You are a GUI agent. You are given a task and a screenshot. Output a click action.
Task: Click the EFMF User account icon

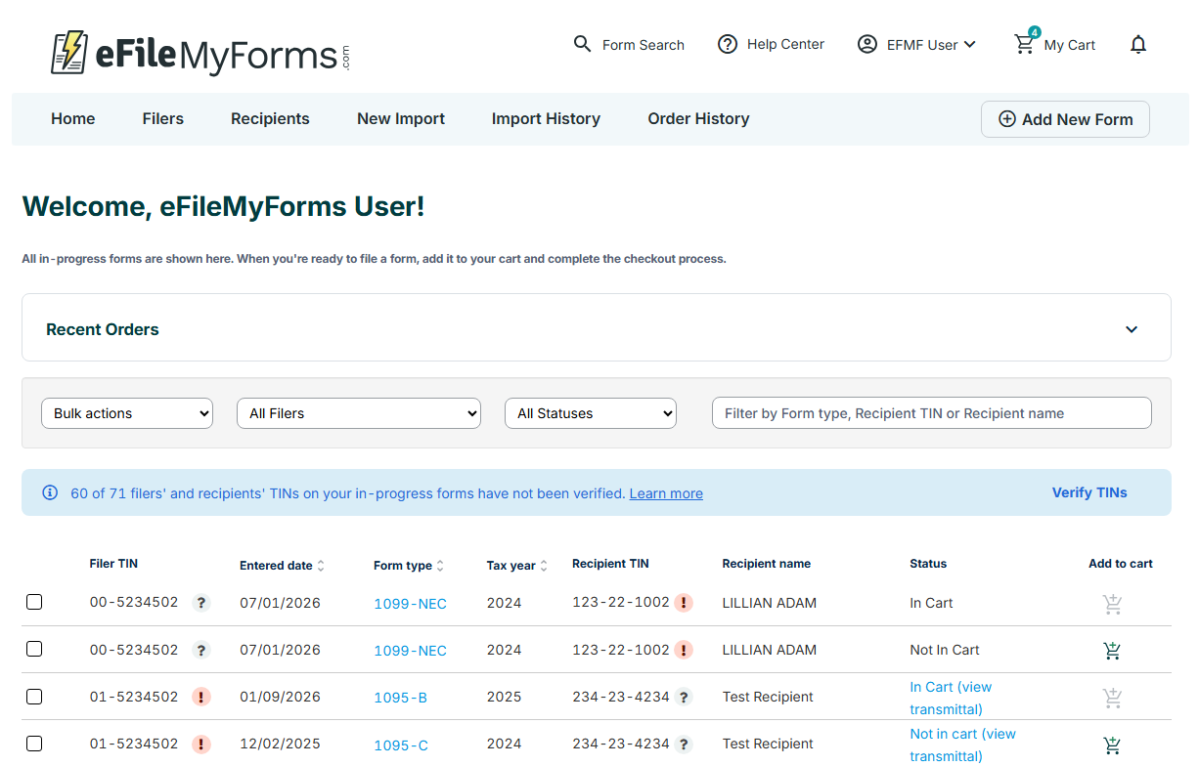click(x=867, y=44)
